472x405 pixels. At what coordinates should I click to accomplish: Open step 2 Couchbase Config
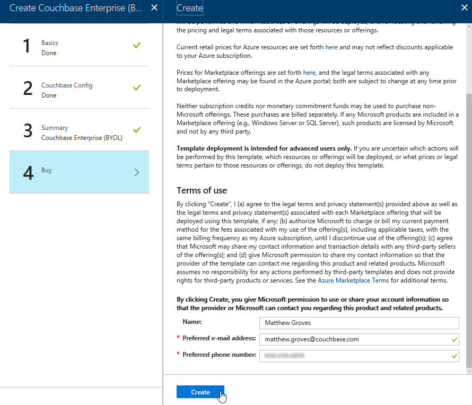point(79,87)
